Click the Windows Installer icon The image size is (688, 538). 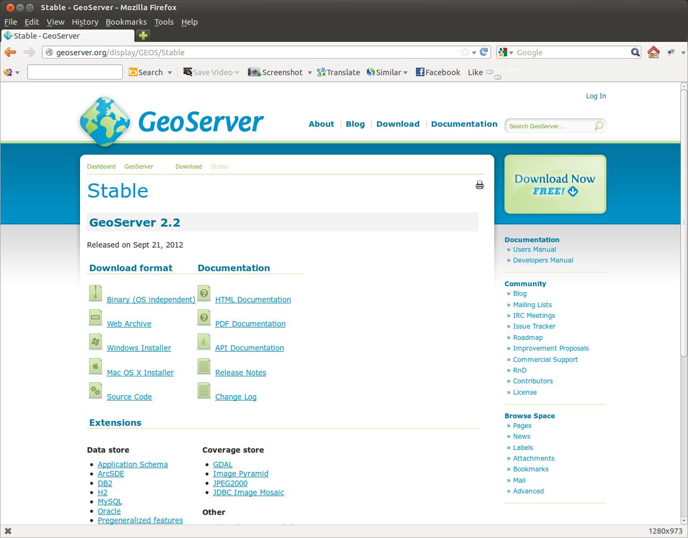[x=96, y=342]
